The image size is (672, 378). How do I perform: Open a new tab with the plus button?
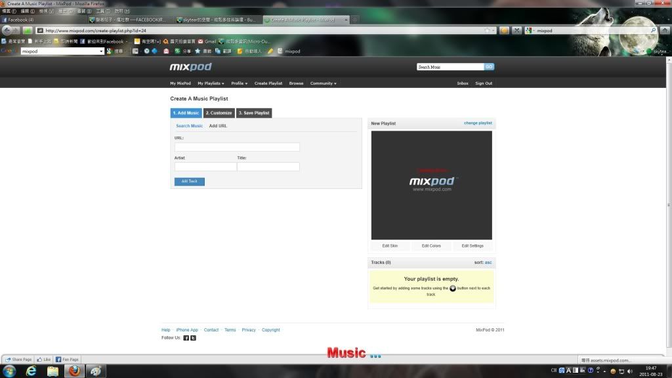(x=354, y=20)
